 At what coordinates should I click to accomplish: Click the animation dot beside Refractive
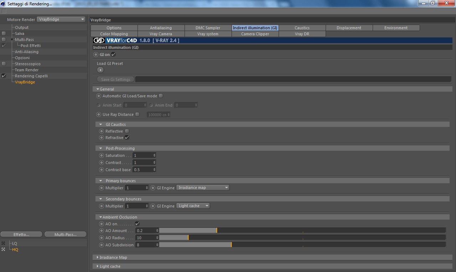[102, 138]
